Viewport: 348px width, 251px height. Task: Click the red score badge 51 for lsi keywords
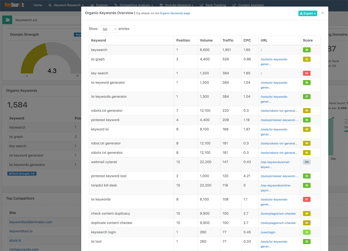(x=307, y=199)
